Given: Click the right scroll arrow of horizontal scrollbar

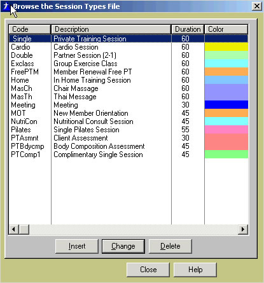Looking at the screenshot, I should [243, 229].
